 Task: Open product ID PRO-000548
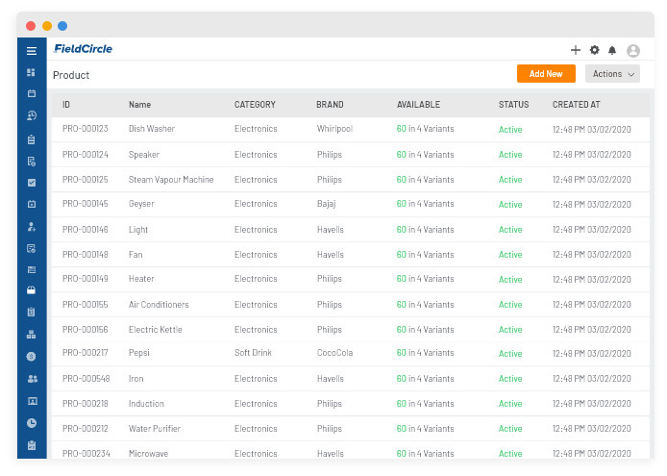click(86, 379)
